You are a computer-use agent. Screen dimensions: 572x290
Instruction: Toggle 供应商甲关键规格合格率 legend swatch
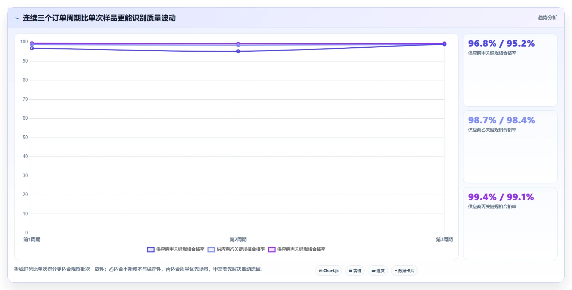pyautogui.click(x=151, y=249)
